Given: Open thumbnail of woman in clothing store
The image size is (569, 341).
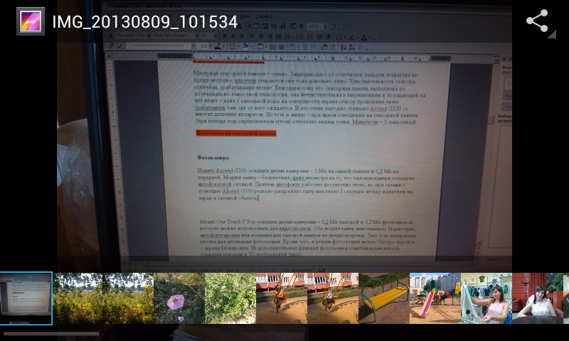Looking at the screenshot, I should (x=486, y=298).
